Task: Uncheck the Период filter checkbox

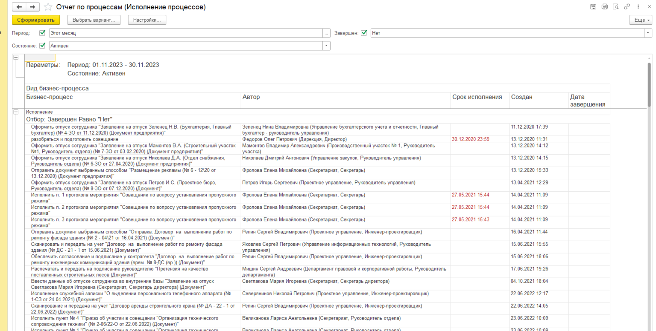Action: tap(42, 33)
